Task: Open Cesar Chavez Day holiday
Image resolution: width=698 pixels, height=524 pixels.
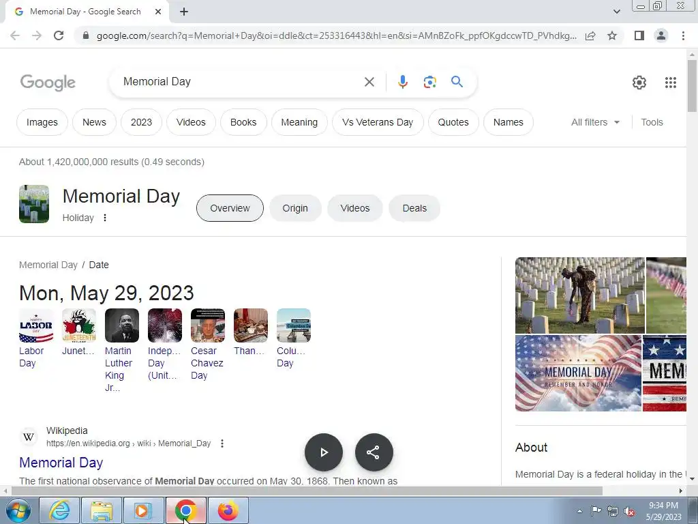Action: [x=207, y=345]
